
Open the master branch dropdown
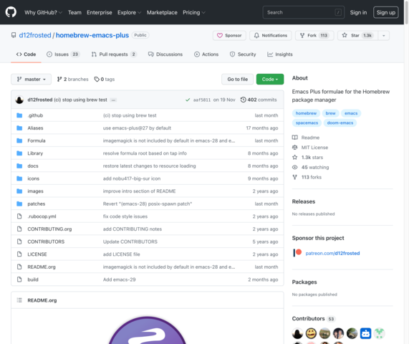coord(31,79)
